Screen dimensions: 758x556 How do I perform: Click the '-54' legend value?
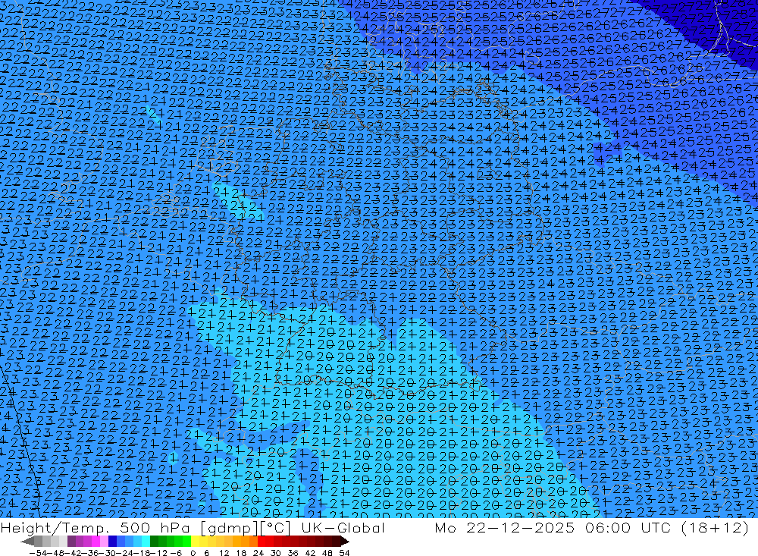coord(38,553)
